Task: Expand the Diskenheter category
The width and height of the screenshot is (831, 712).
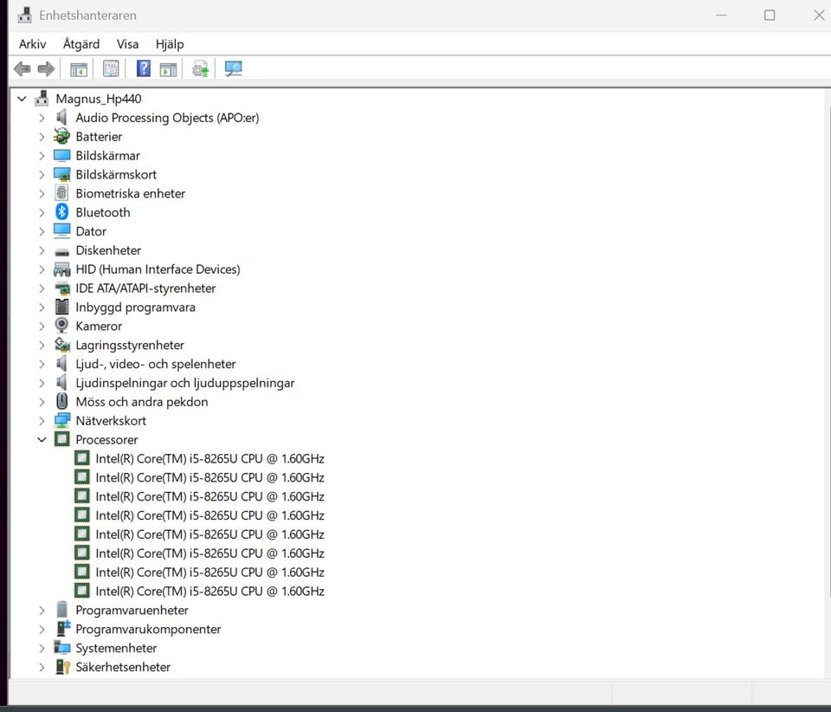Action: coord(42,250)
